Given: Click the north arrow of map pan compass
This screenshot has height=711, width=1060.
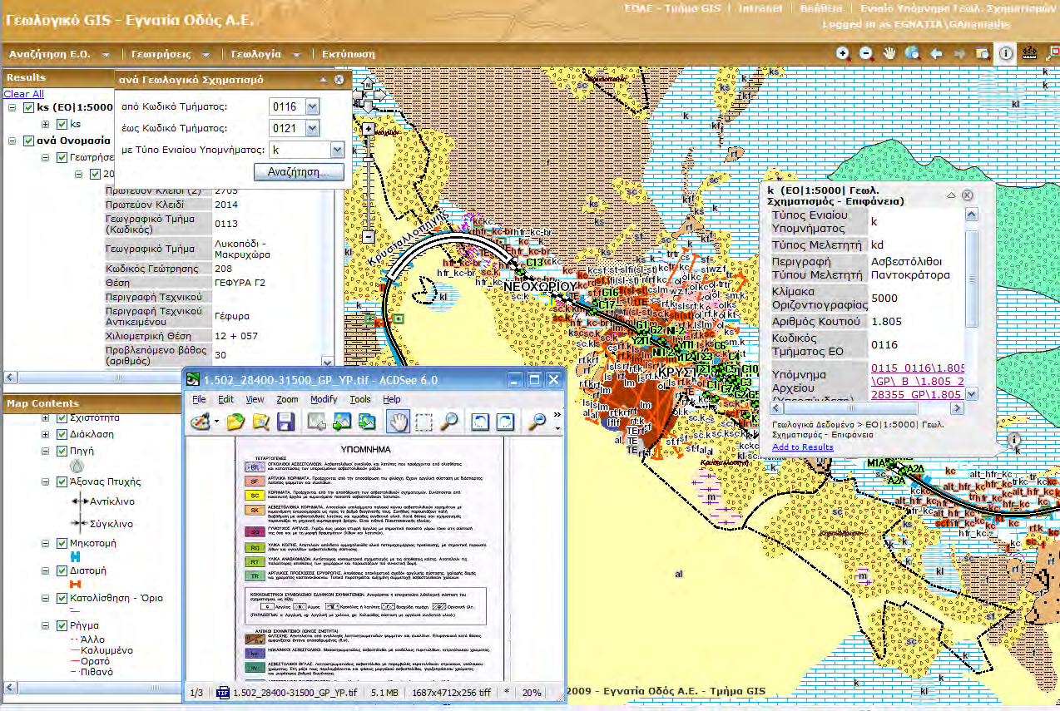Looking at the screenshot, I should pyautogui.click(x=366, y=83).
